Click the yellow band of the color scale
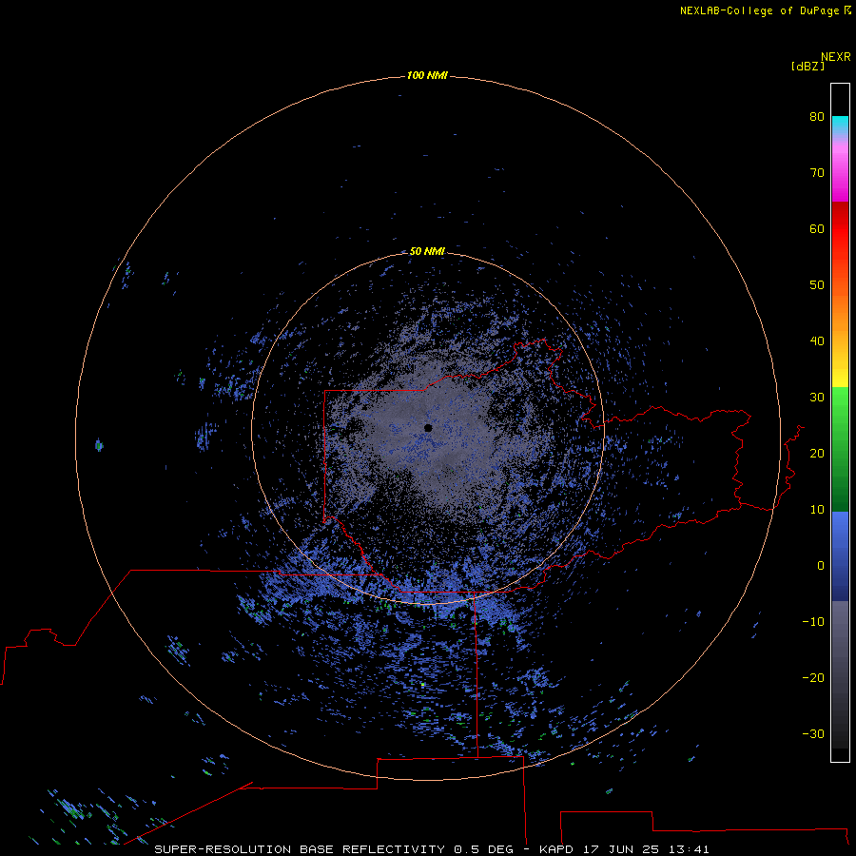The height and width of the screenshot is (856, 856). pos(840,378)
